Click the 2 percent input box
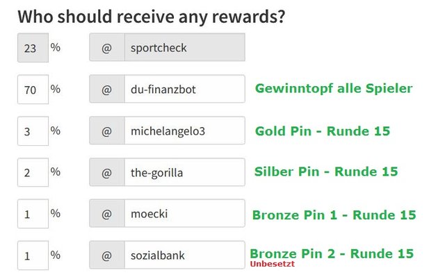 pos(33,172)
